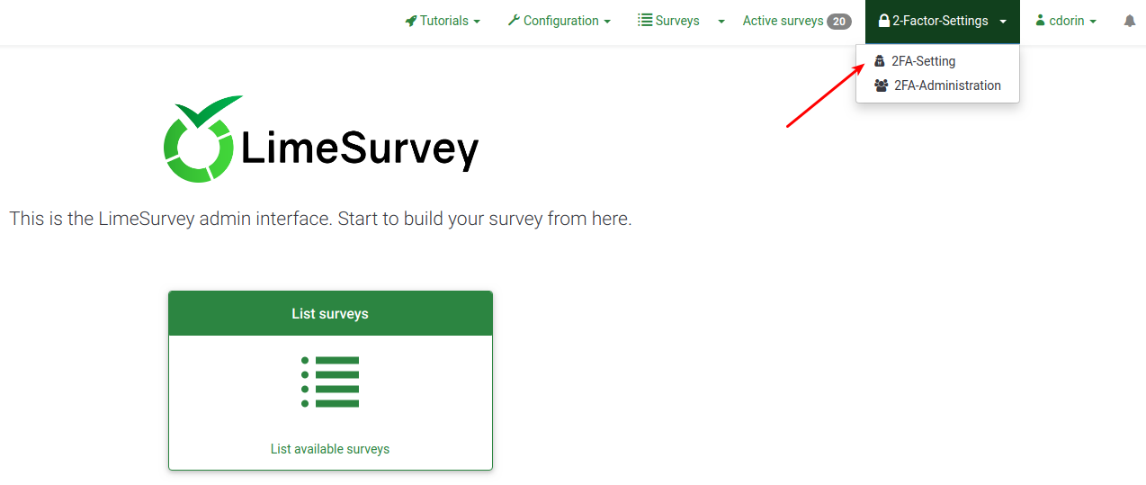
Task: Expand the Configuration dropdown caret
Action: coord(607,22)
